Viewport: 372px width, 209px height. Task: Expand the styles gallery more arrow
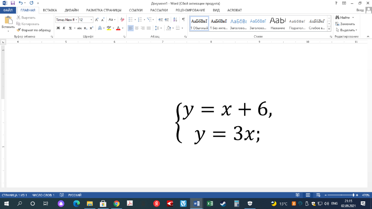pyautogui.click(x=329, y=29)
